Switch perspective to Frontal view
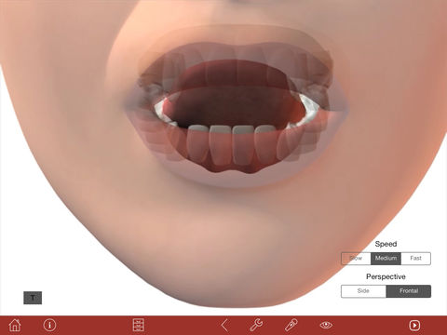 pos(409,291)
